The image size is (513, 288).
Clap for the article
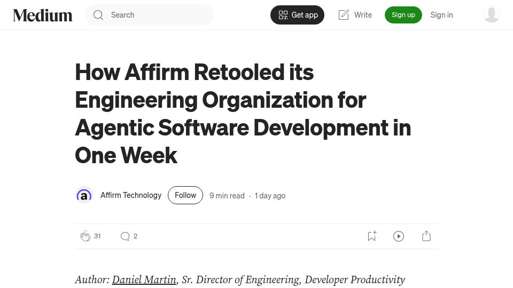[85, 236]
